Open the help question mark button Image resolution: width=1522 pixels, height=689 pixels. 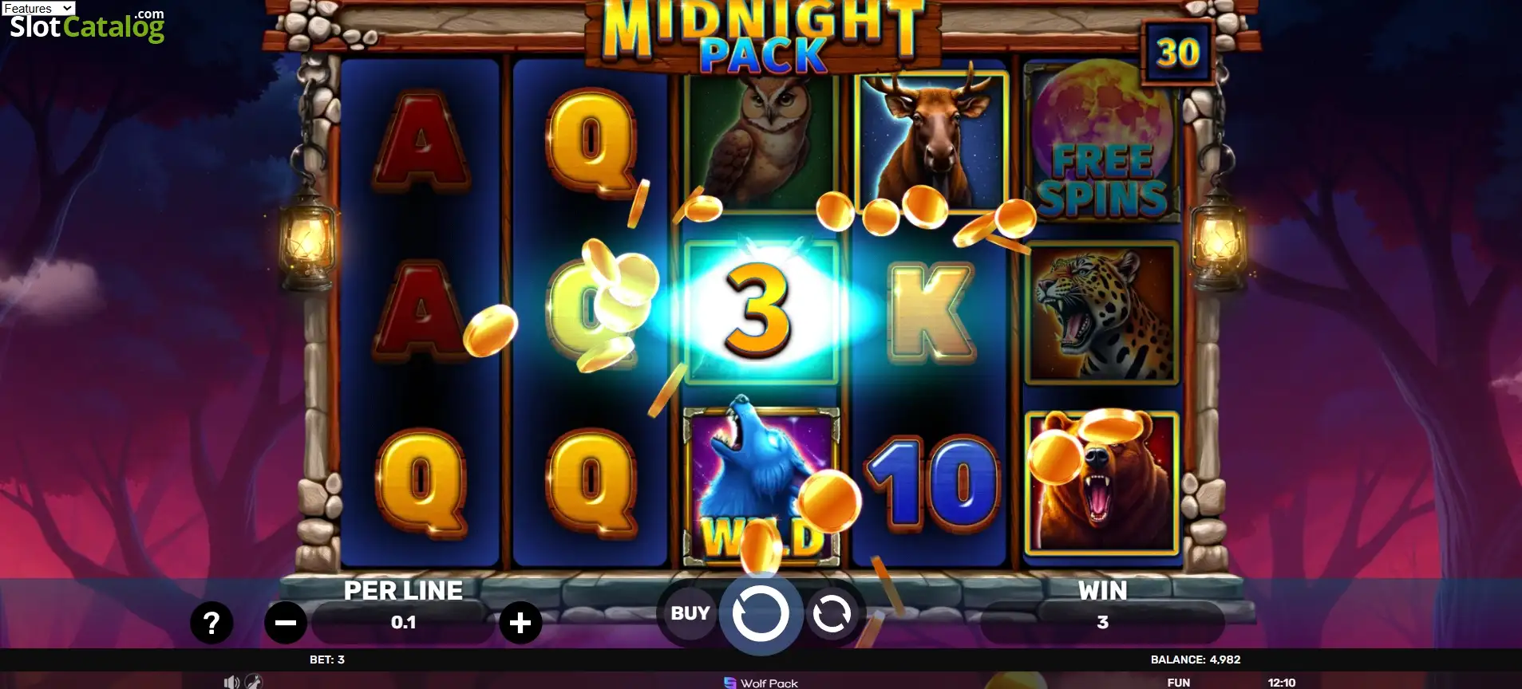tap(211, 623)
